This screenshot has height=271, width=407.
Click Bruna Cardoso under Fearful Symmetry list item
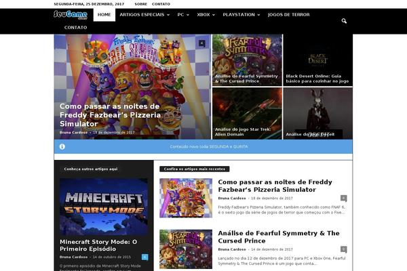pyautogui.click(x=232, y=249)
